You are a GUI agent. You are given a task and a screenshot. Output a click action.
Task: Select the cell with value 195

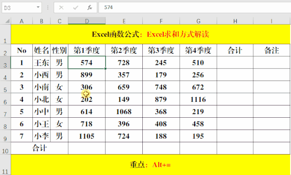click(x=198, y=136)
